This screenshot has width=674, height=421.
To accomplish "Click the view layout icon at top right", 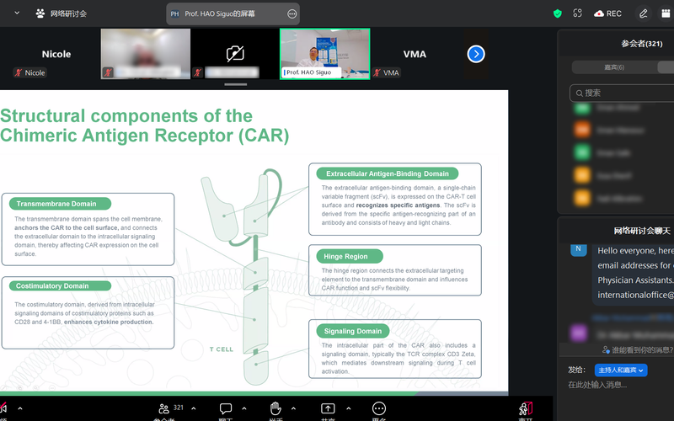I will [x=666, y=13].
